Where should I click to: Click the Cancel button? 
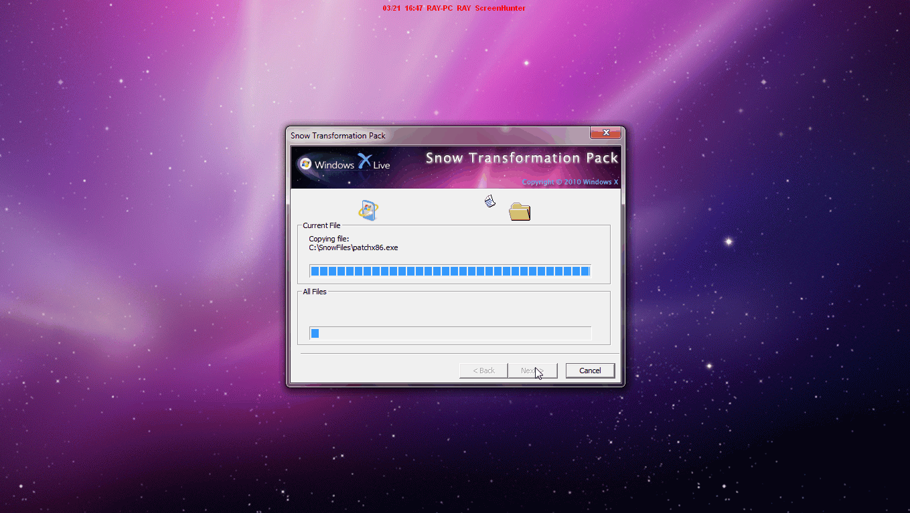[x=590, y=371]
